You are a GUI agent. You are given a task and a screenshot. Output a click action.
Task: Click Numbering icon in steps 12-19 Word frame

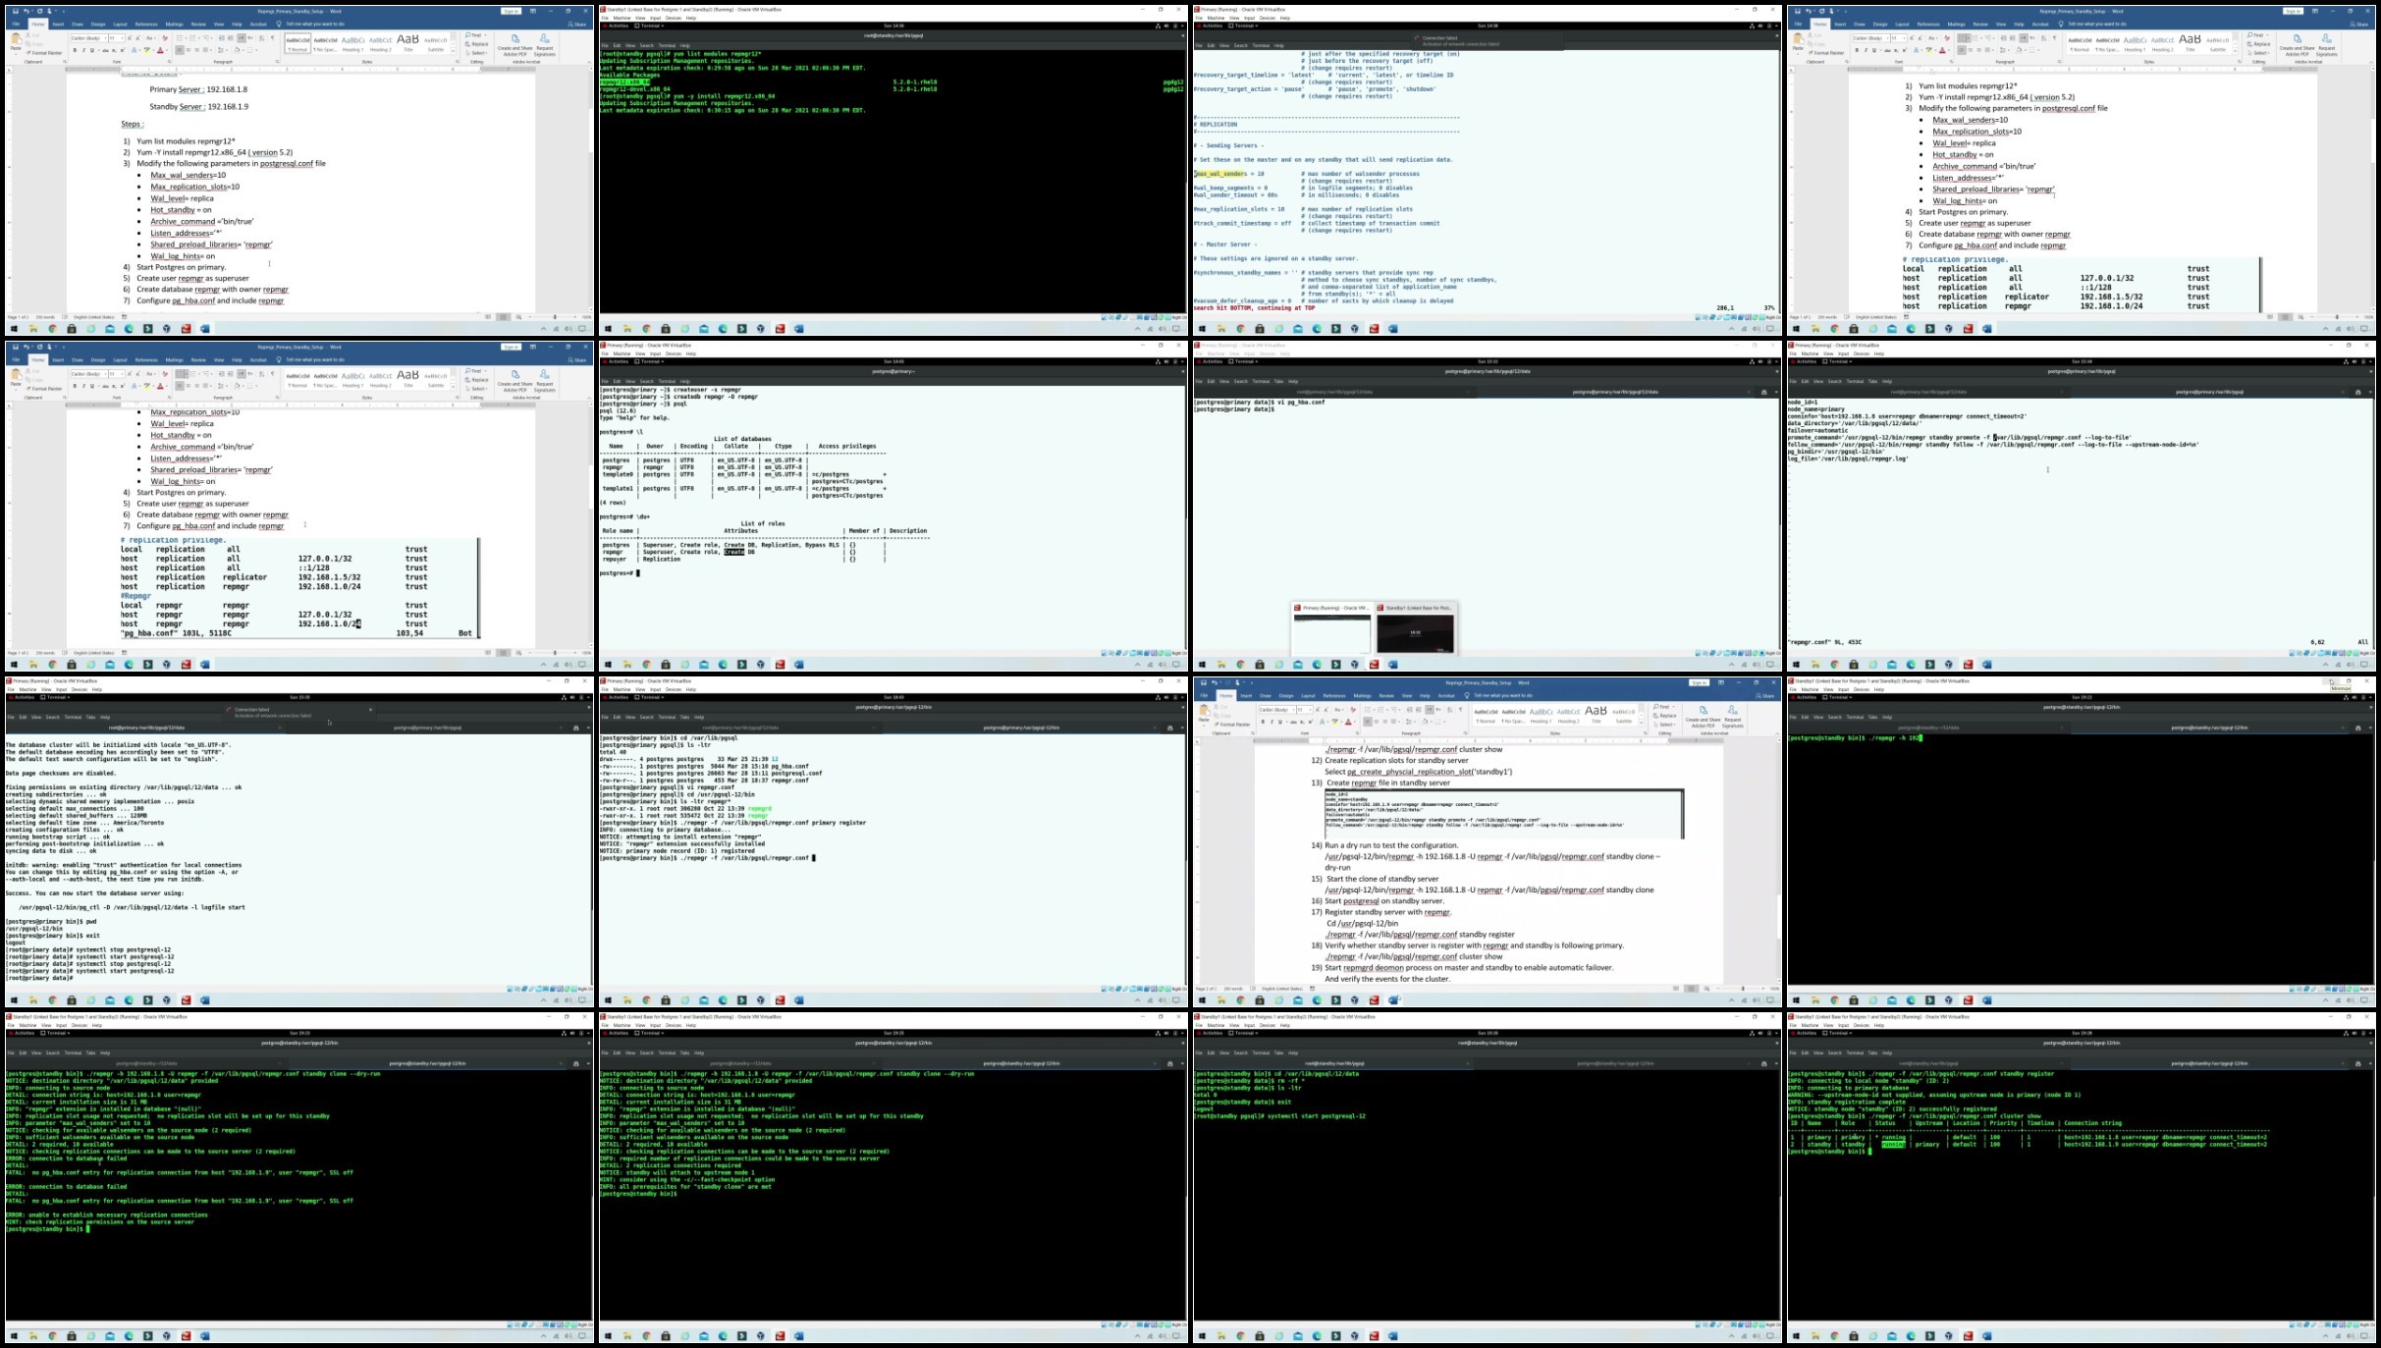click(x=1380, y=710)
